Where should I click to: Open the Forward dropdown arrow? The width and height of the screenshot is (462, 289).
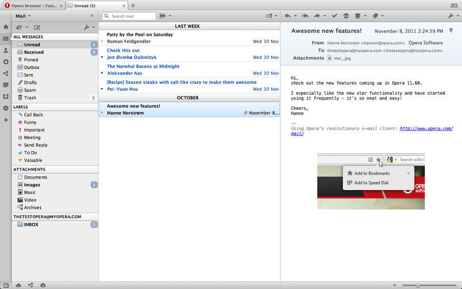(325, 16)
